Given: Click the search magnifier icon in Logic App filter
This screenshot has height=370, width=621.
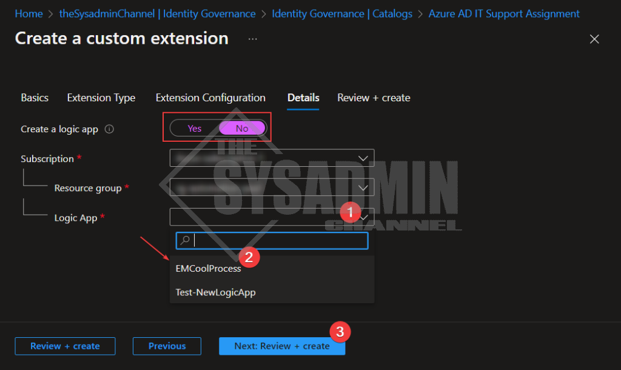Looking at the screenshot, I should pos(185,240).
